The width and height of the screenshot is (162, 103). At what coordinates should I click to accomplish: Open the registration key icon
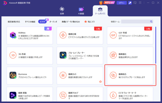(x=130, y=3)
